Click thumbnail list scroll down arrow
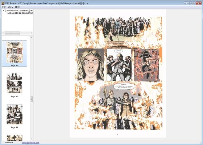 (31, 139)
